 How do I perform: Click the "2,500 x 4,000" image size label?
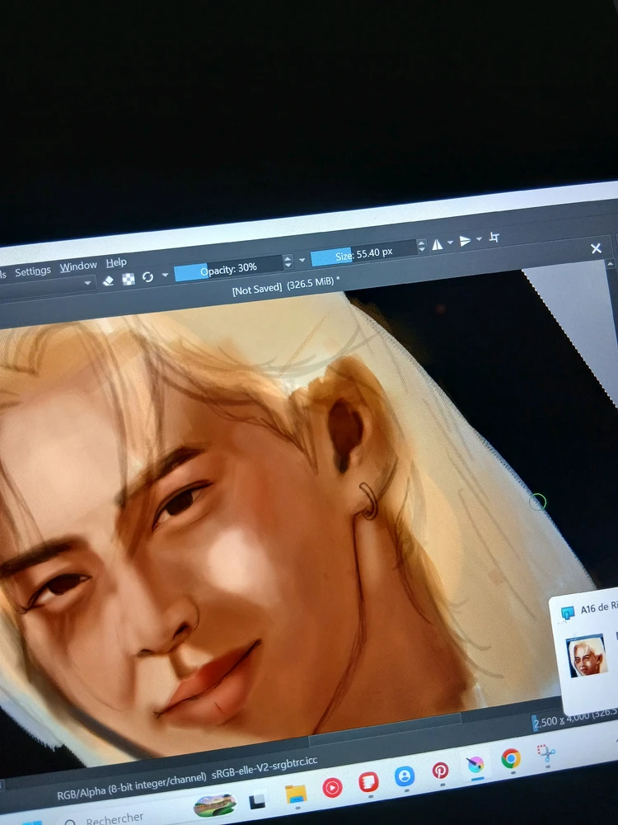[560, 721]
